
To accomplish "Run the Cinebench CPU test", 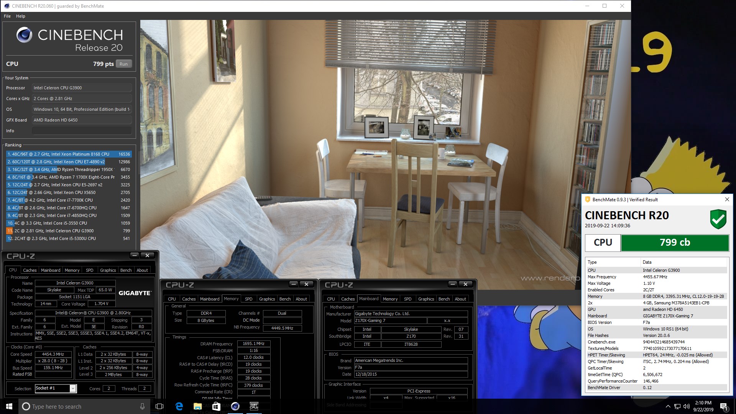I will [123, 64].
